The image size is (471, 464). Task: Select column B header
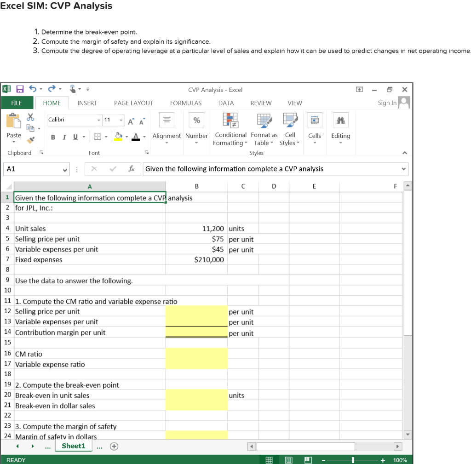point(196,186)
